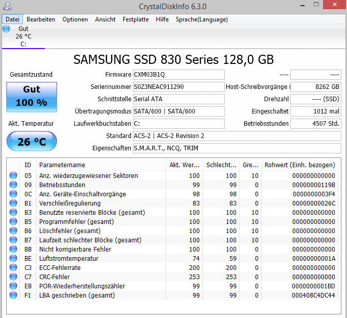Click status orb for row F1 LBA geschrieben
This screenshot has width=347, height=318.
(13, 295)
